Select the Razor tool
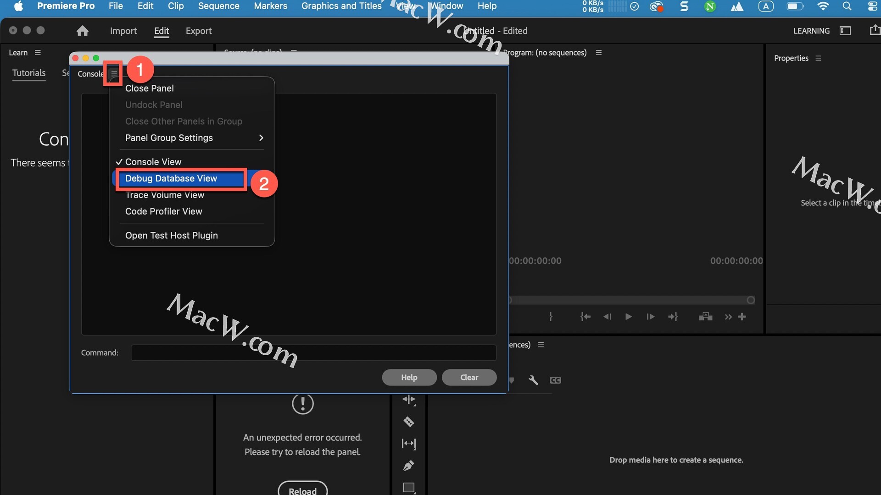This screenshot has height=495, width=881. 408,422
